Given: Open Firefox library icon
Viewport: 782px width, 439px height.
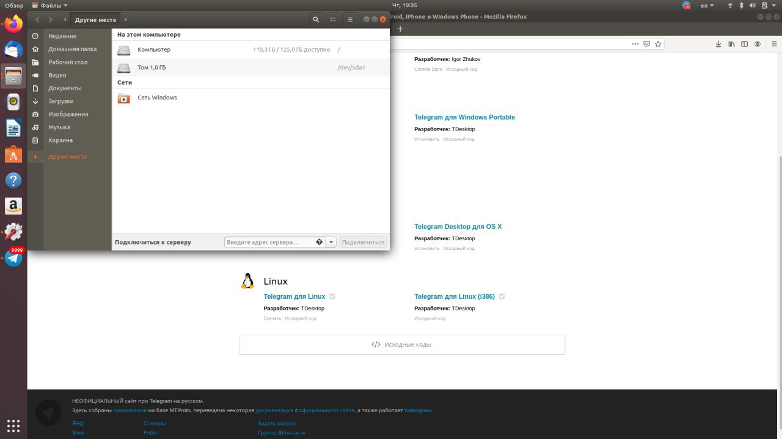Looking at the screenshot, I should click(731, 44).
